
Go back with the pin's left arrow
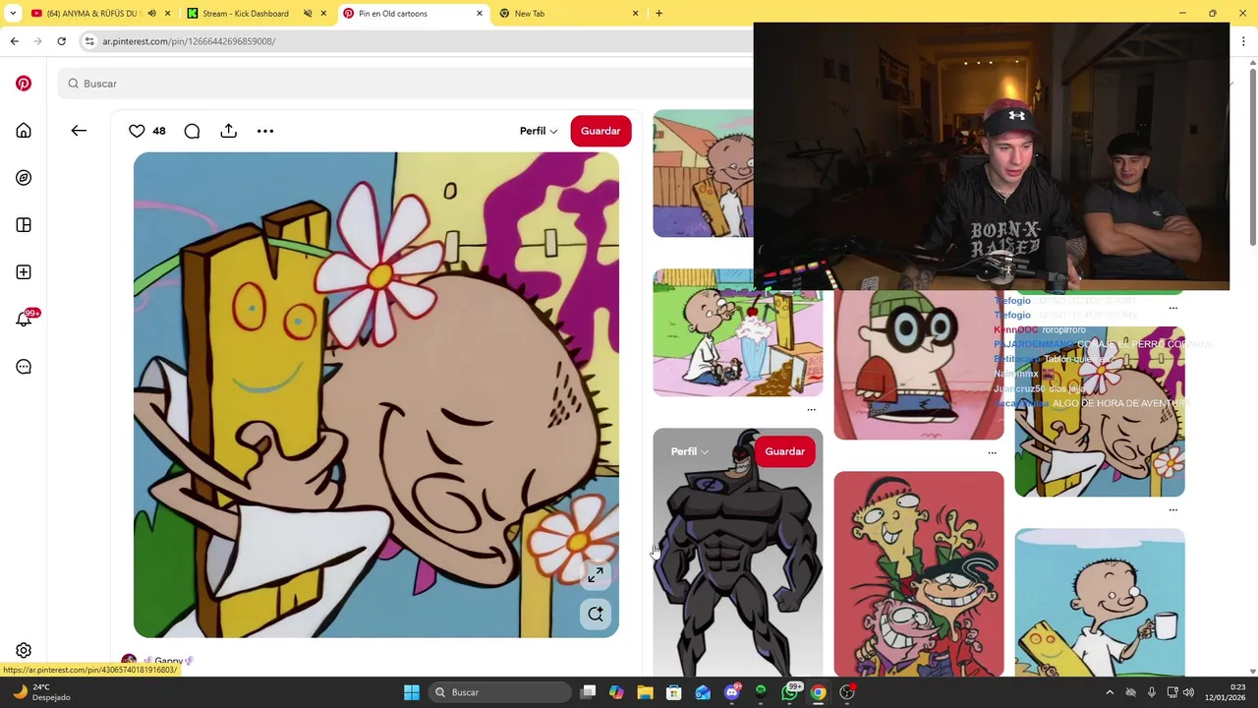click(79, 131)
